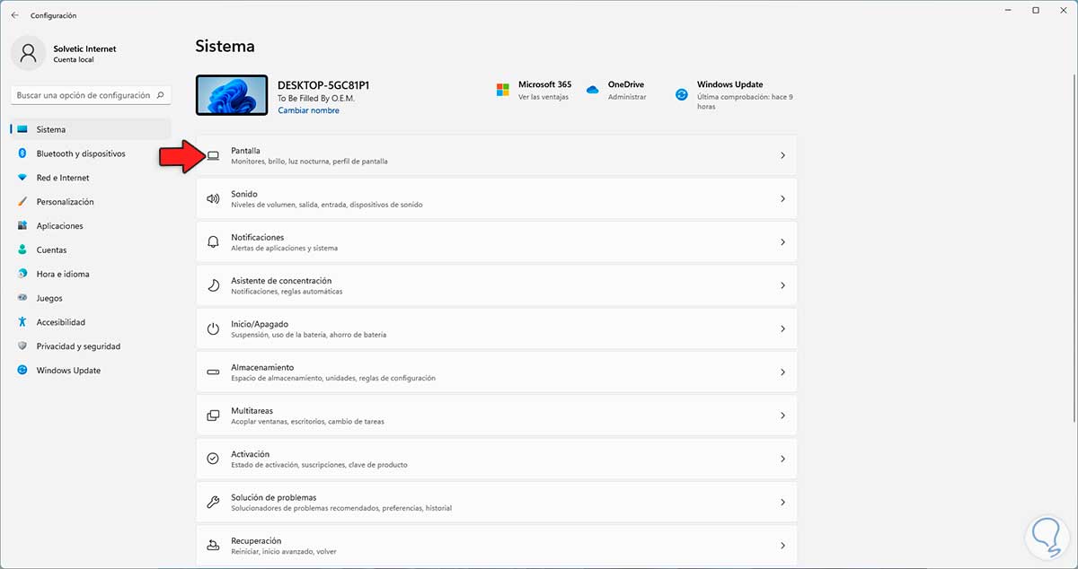Go back using the arrow button
The width and height of the screenshot is (1078, 569).
coord(14,15)
